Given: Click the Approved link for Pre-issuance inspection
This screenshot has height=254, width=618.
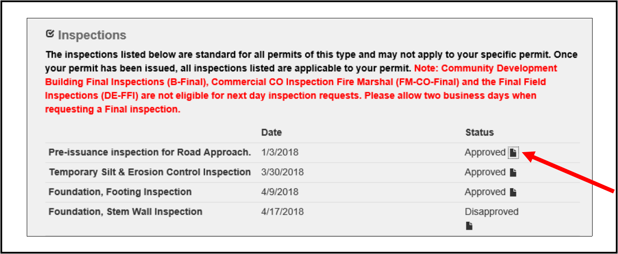Looking at the screenshot, I should 486,152.
